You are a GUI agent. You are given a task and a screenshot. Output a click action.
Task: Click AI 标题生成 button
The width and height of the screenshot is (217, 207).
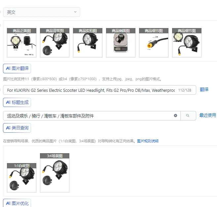click(17, 102)
